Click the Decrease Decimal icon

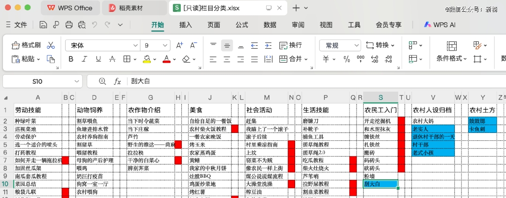[388, 59]
